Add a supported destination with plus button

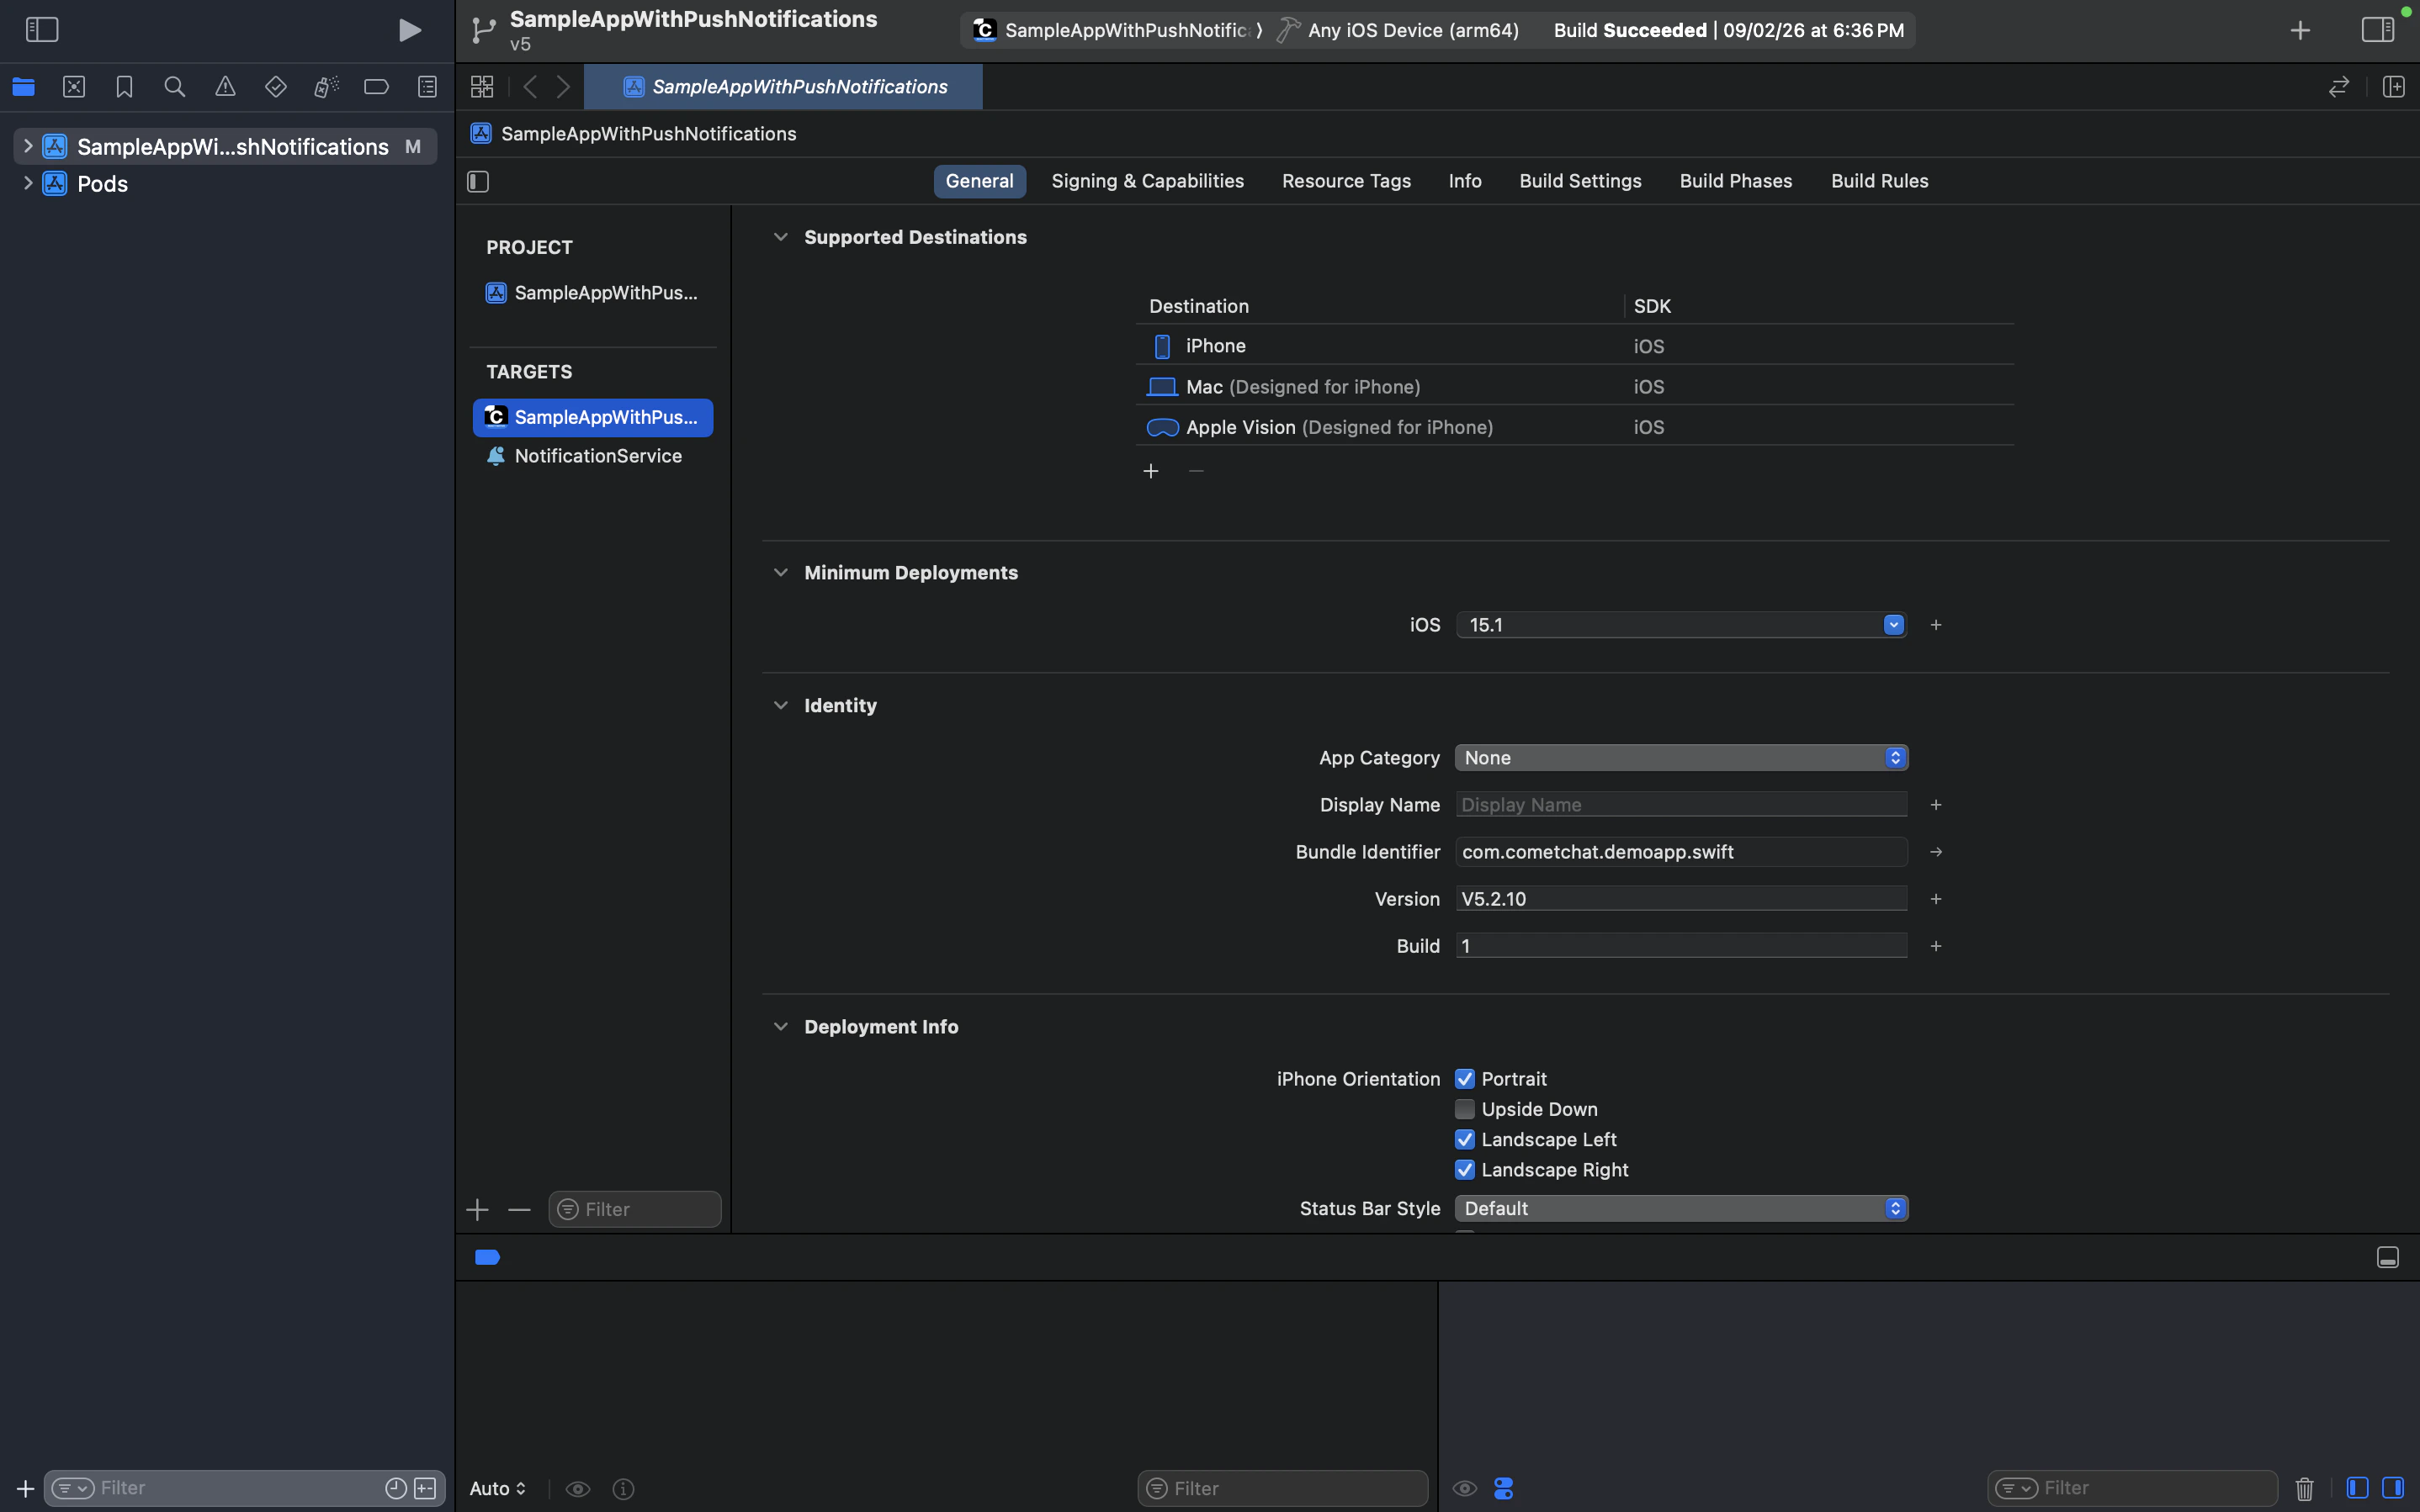pos(1150,470)
